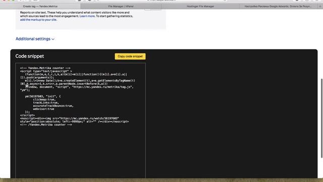Click the closing </script> tag line
This screenshot has width=323, height=182.
click(27, 115)
